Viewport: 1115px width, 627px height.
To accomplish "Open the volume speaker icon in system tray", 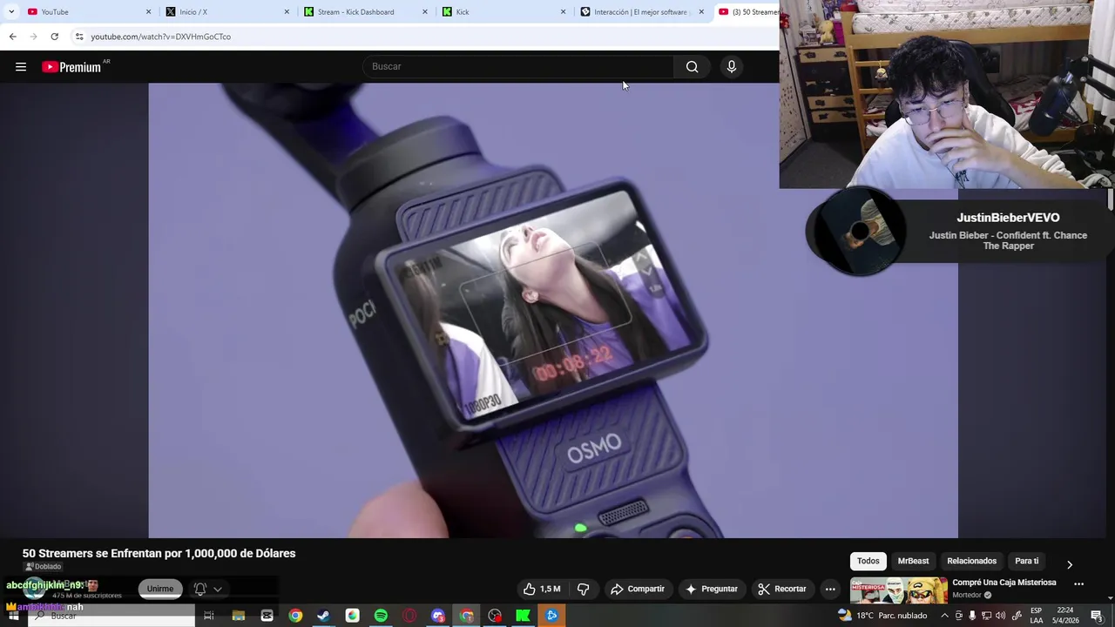I will (x=1002, y=616).
